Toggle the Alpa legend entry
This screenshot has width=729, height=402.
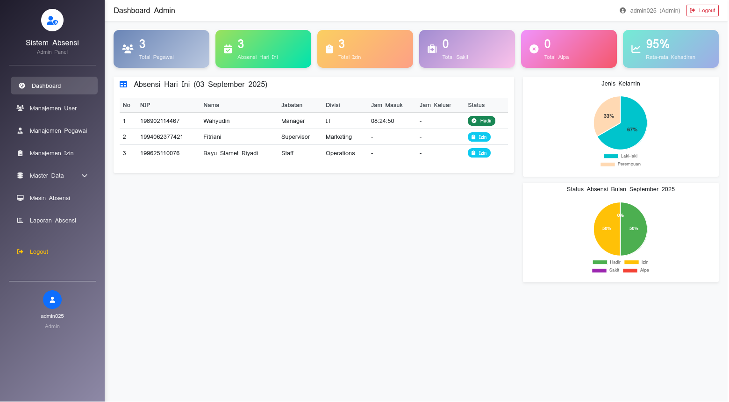point(636,271)
